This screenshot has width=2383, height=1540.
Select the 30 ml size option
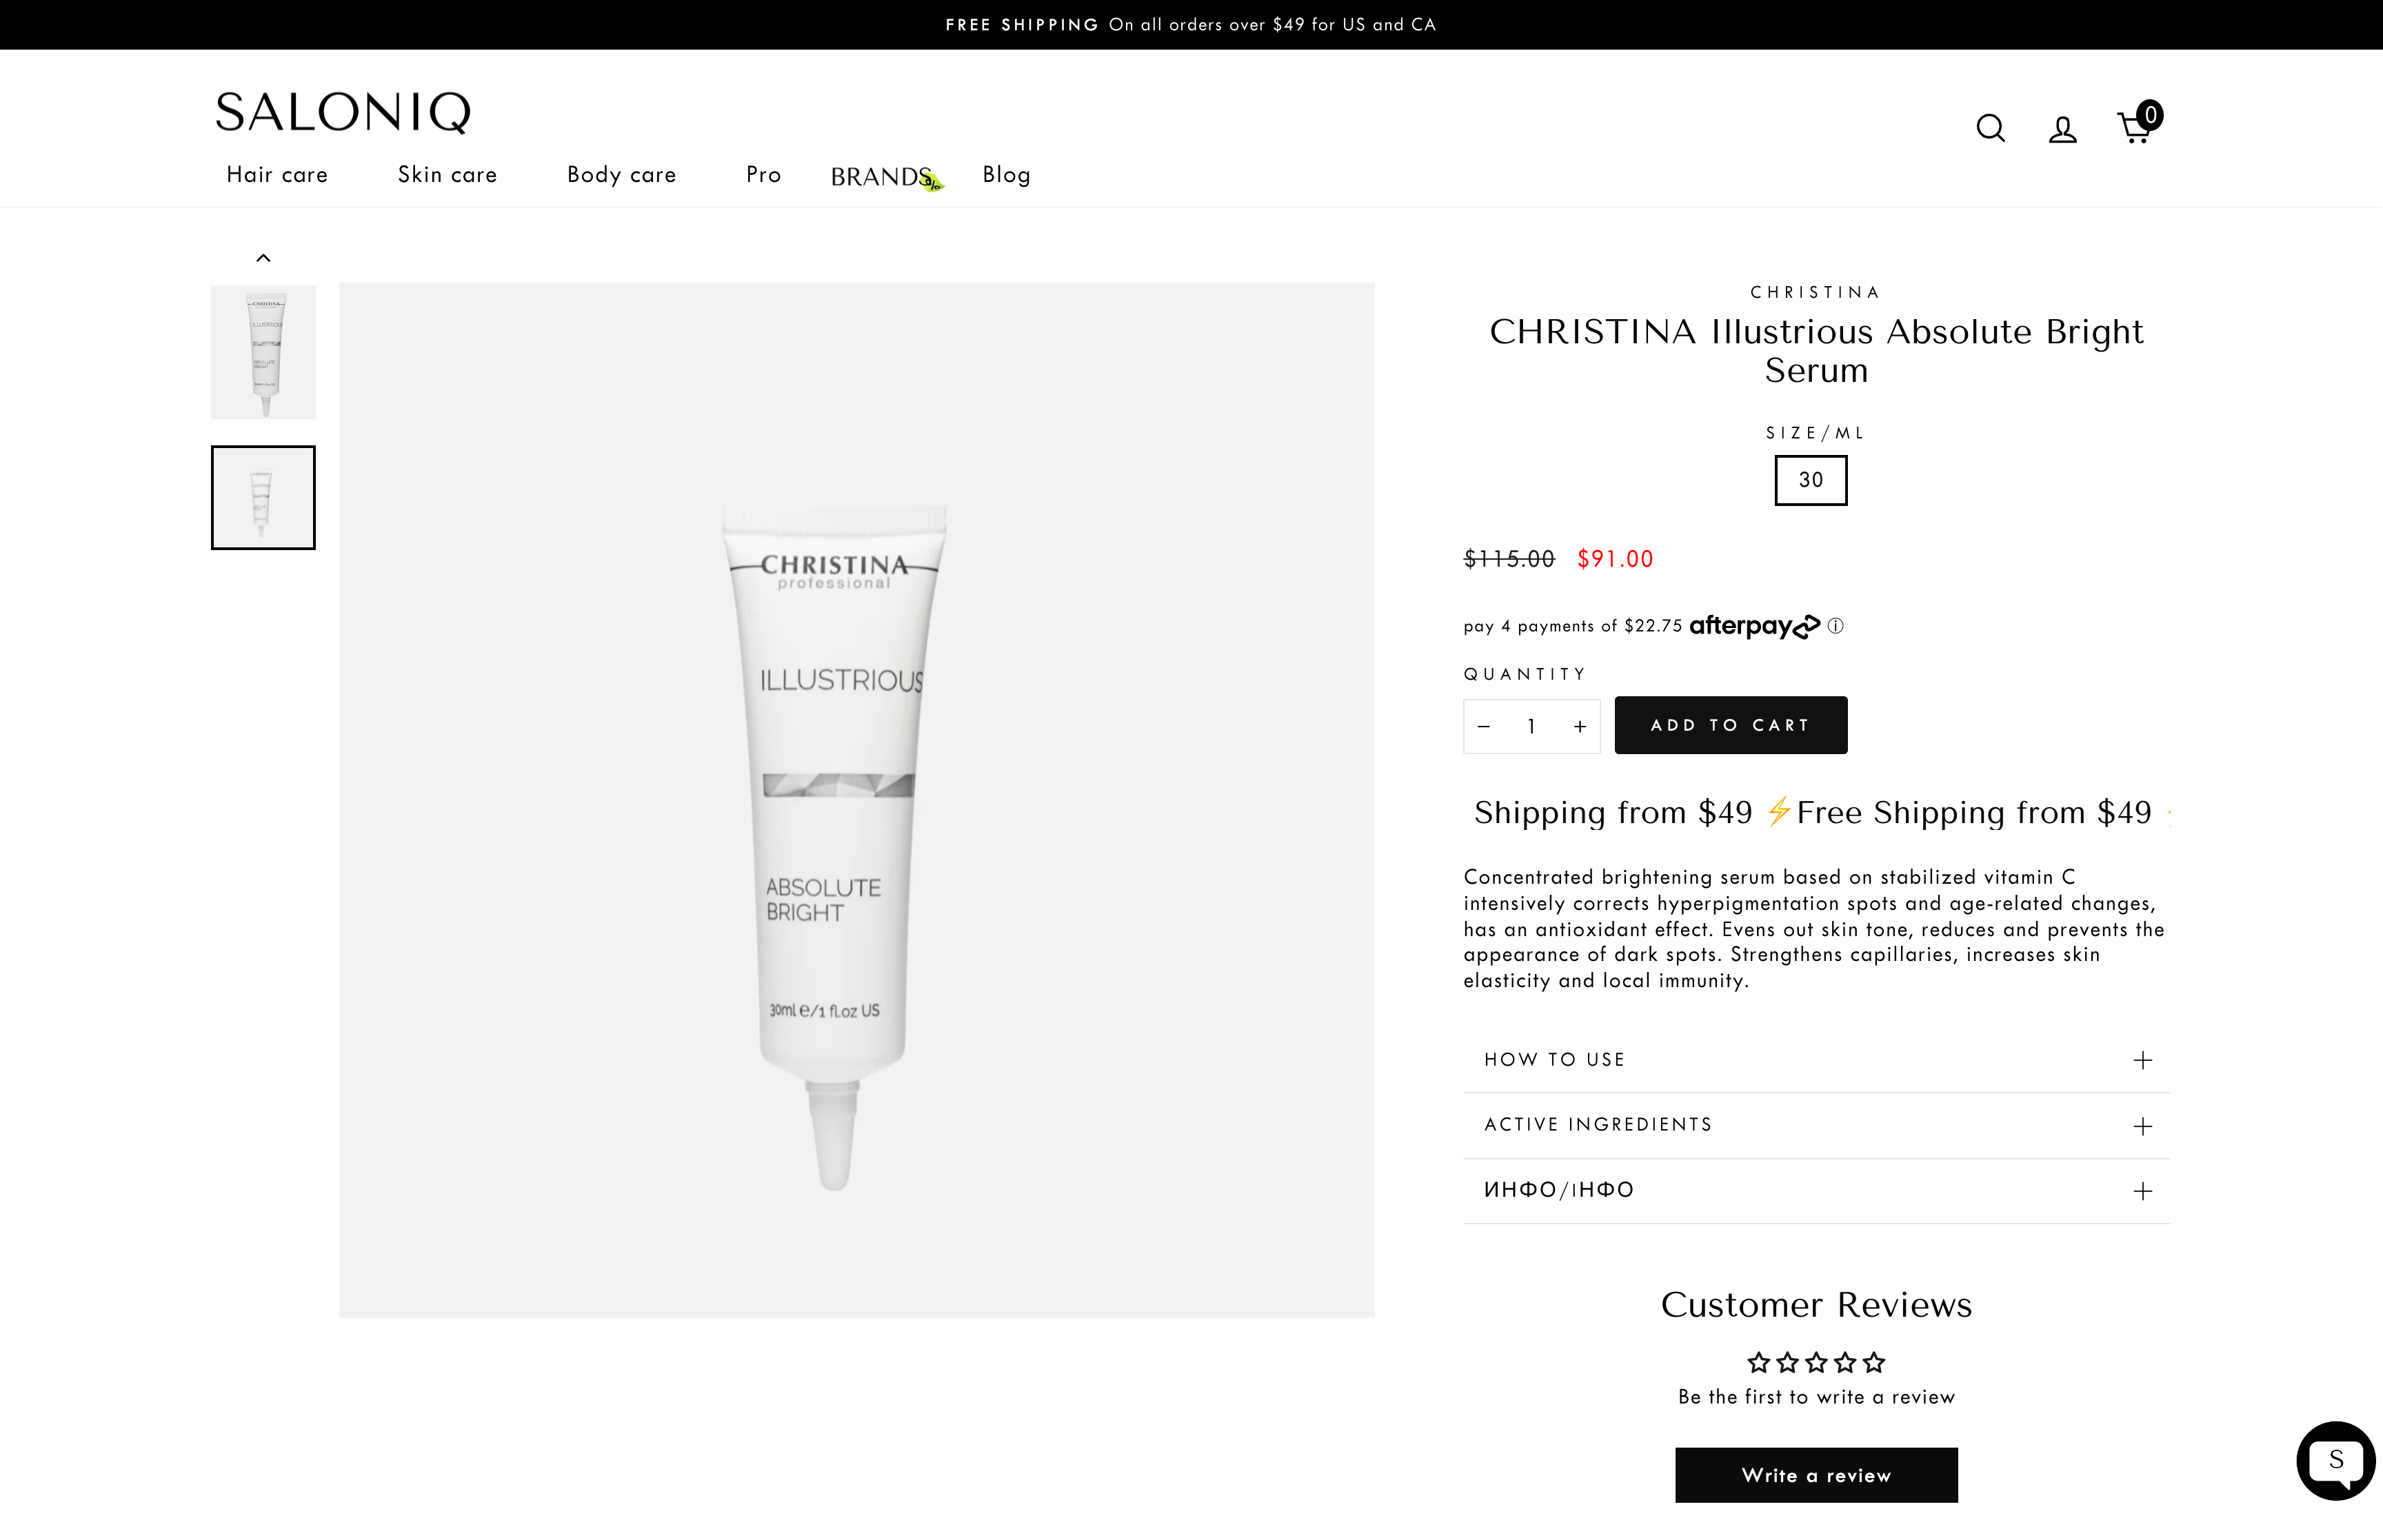click(1810, 480)
